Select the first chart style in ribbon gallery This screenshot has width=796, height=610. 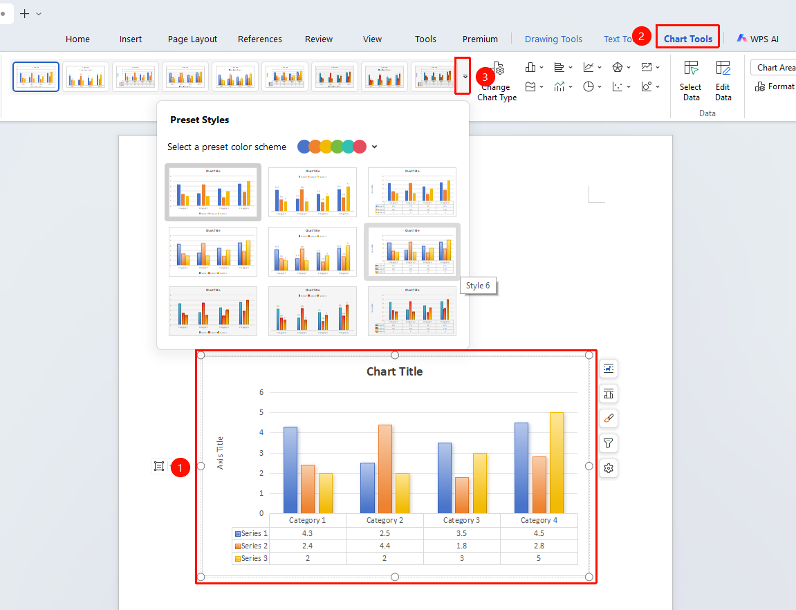36,77
